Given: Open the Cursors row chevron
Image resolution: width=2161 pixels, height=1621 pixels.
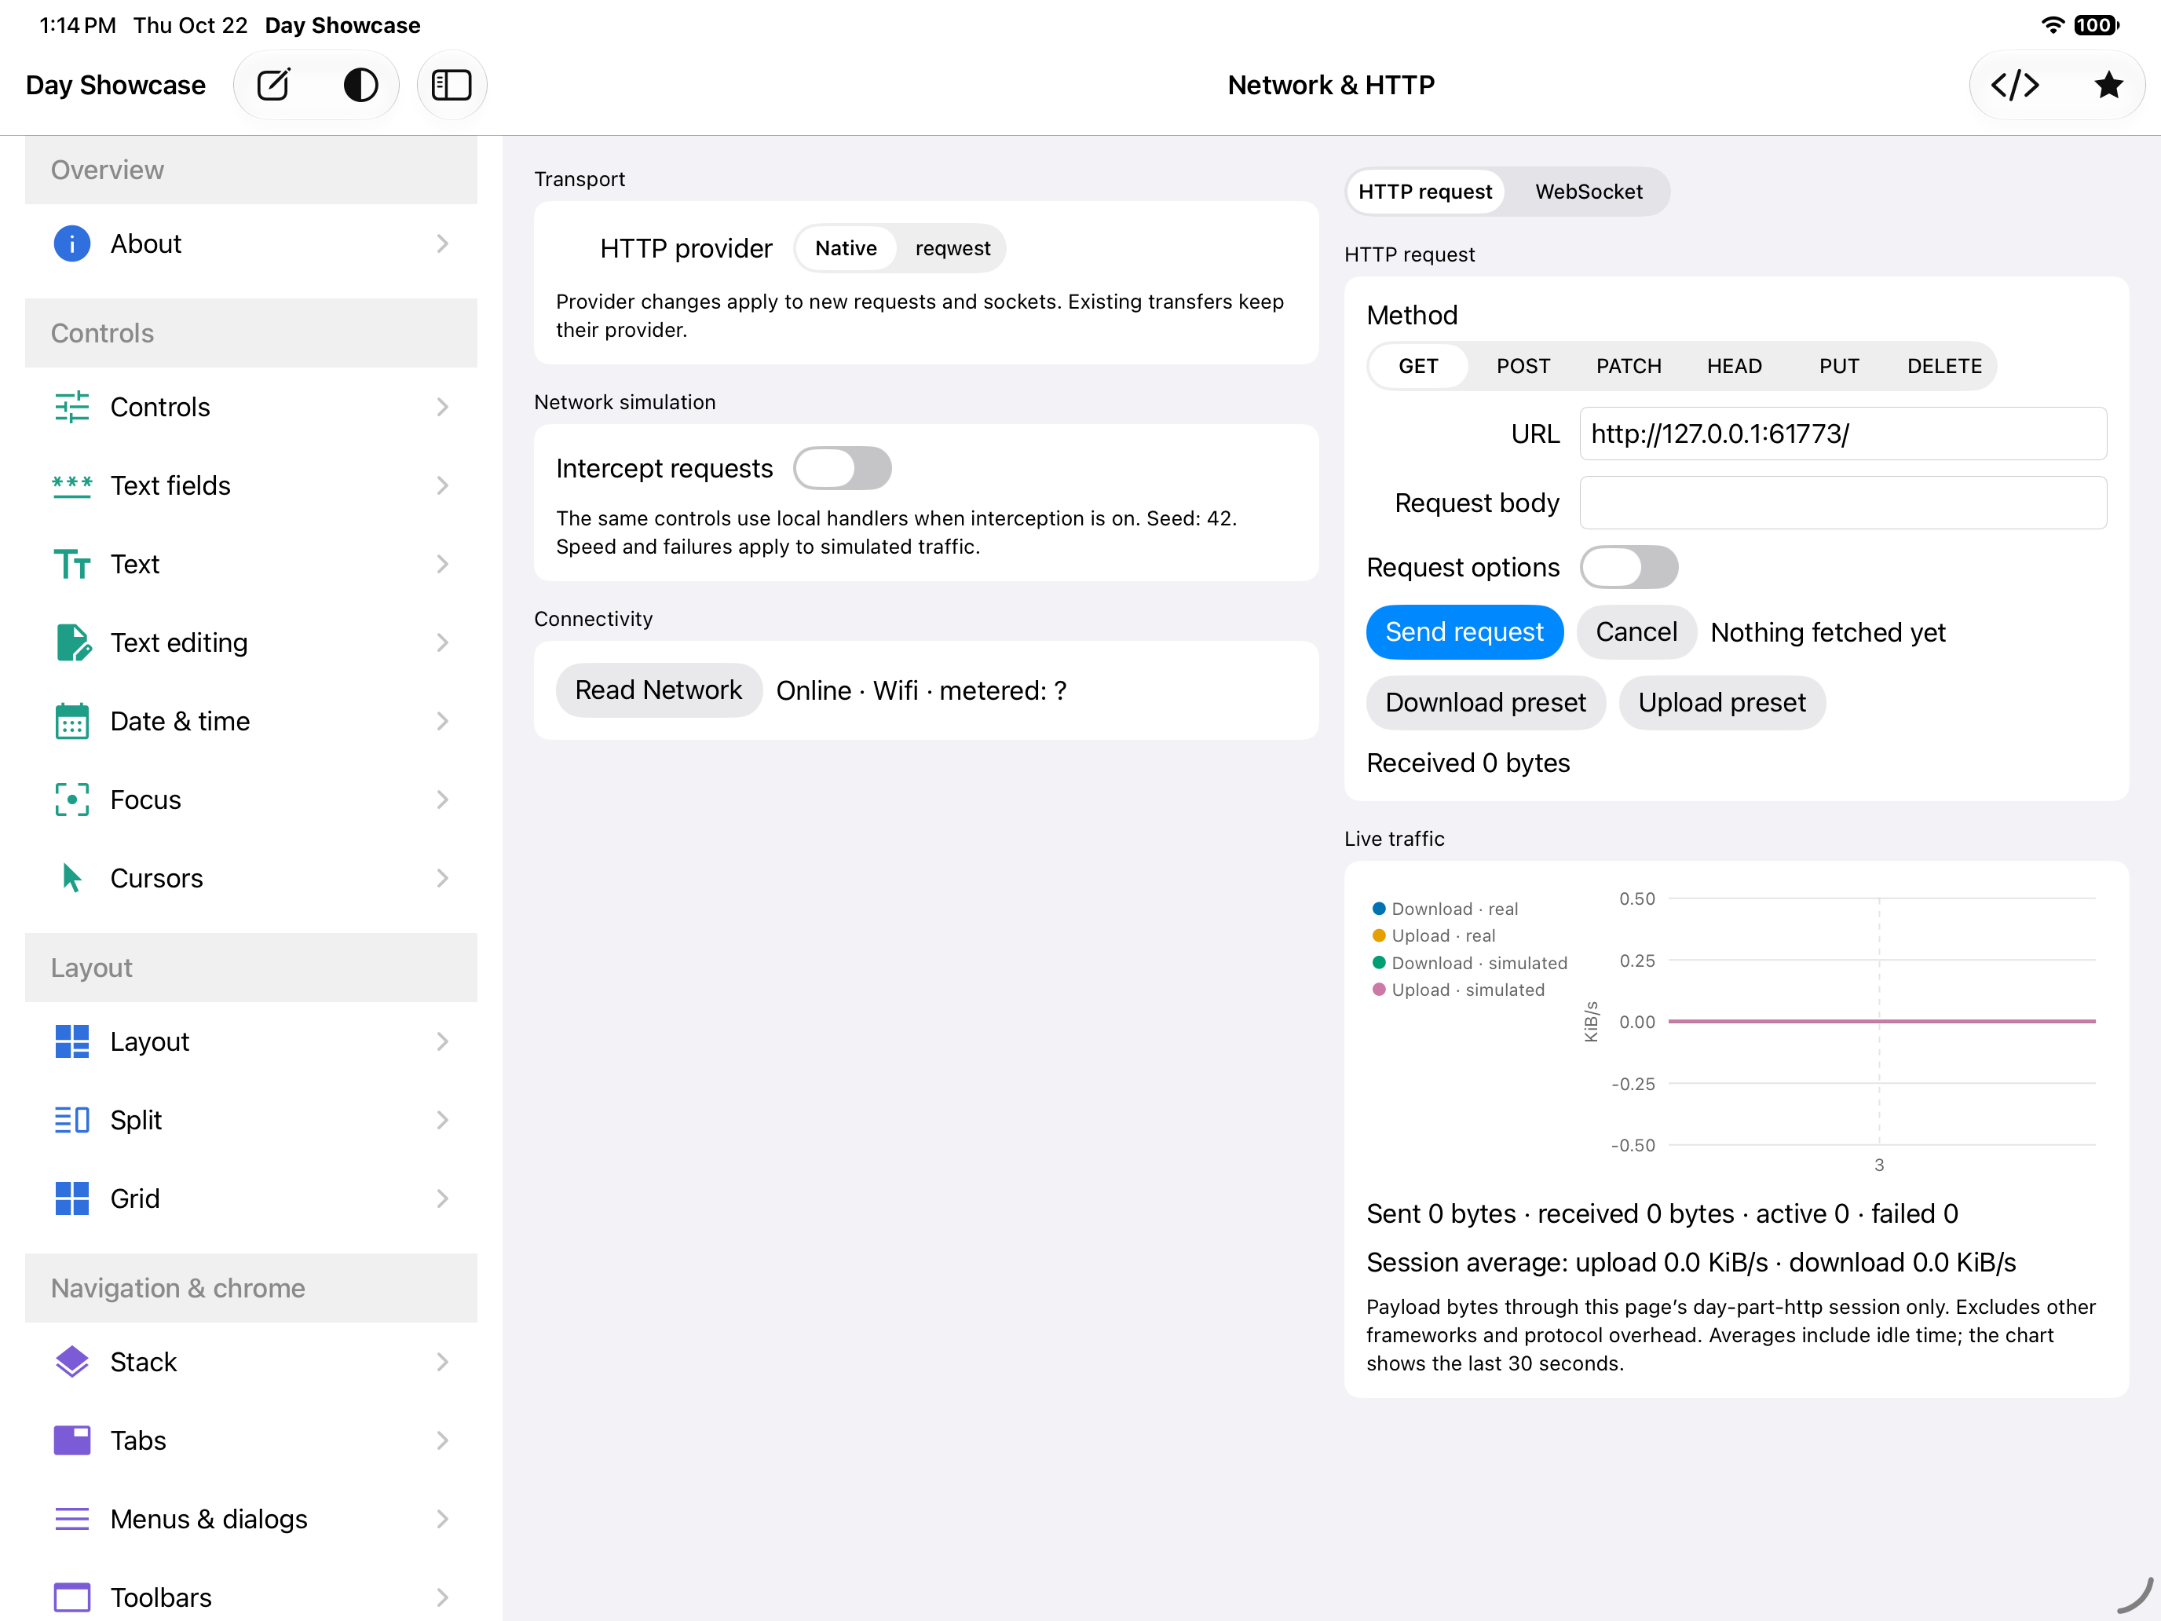Looking at the screenshot, I should (x=443, y=877).
